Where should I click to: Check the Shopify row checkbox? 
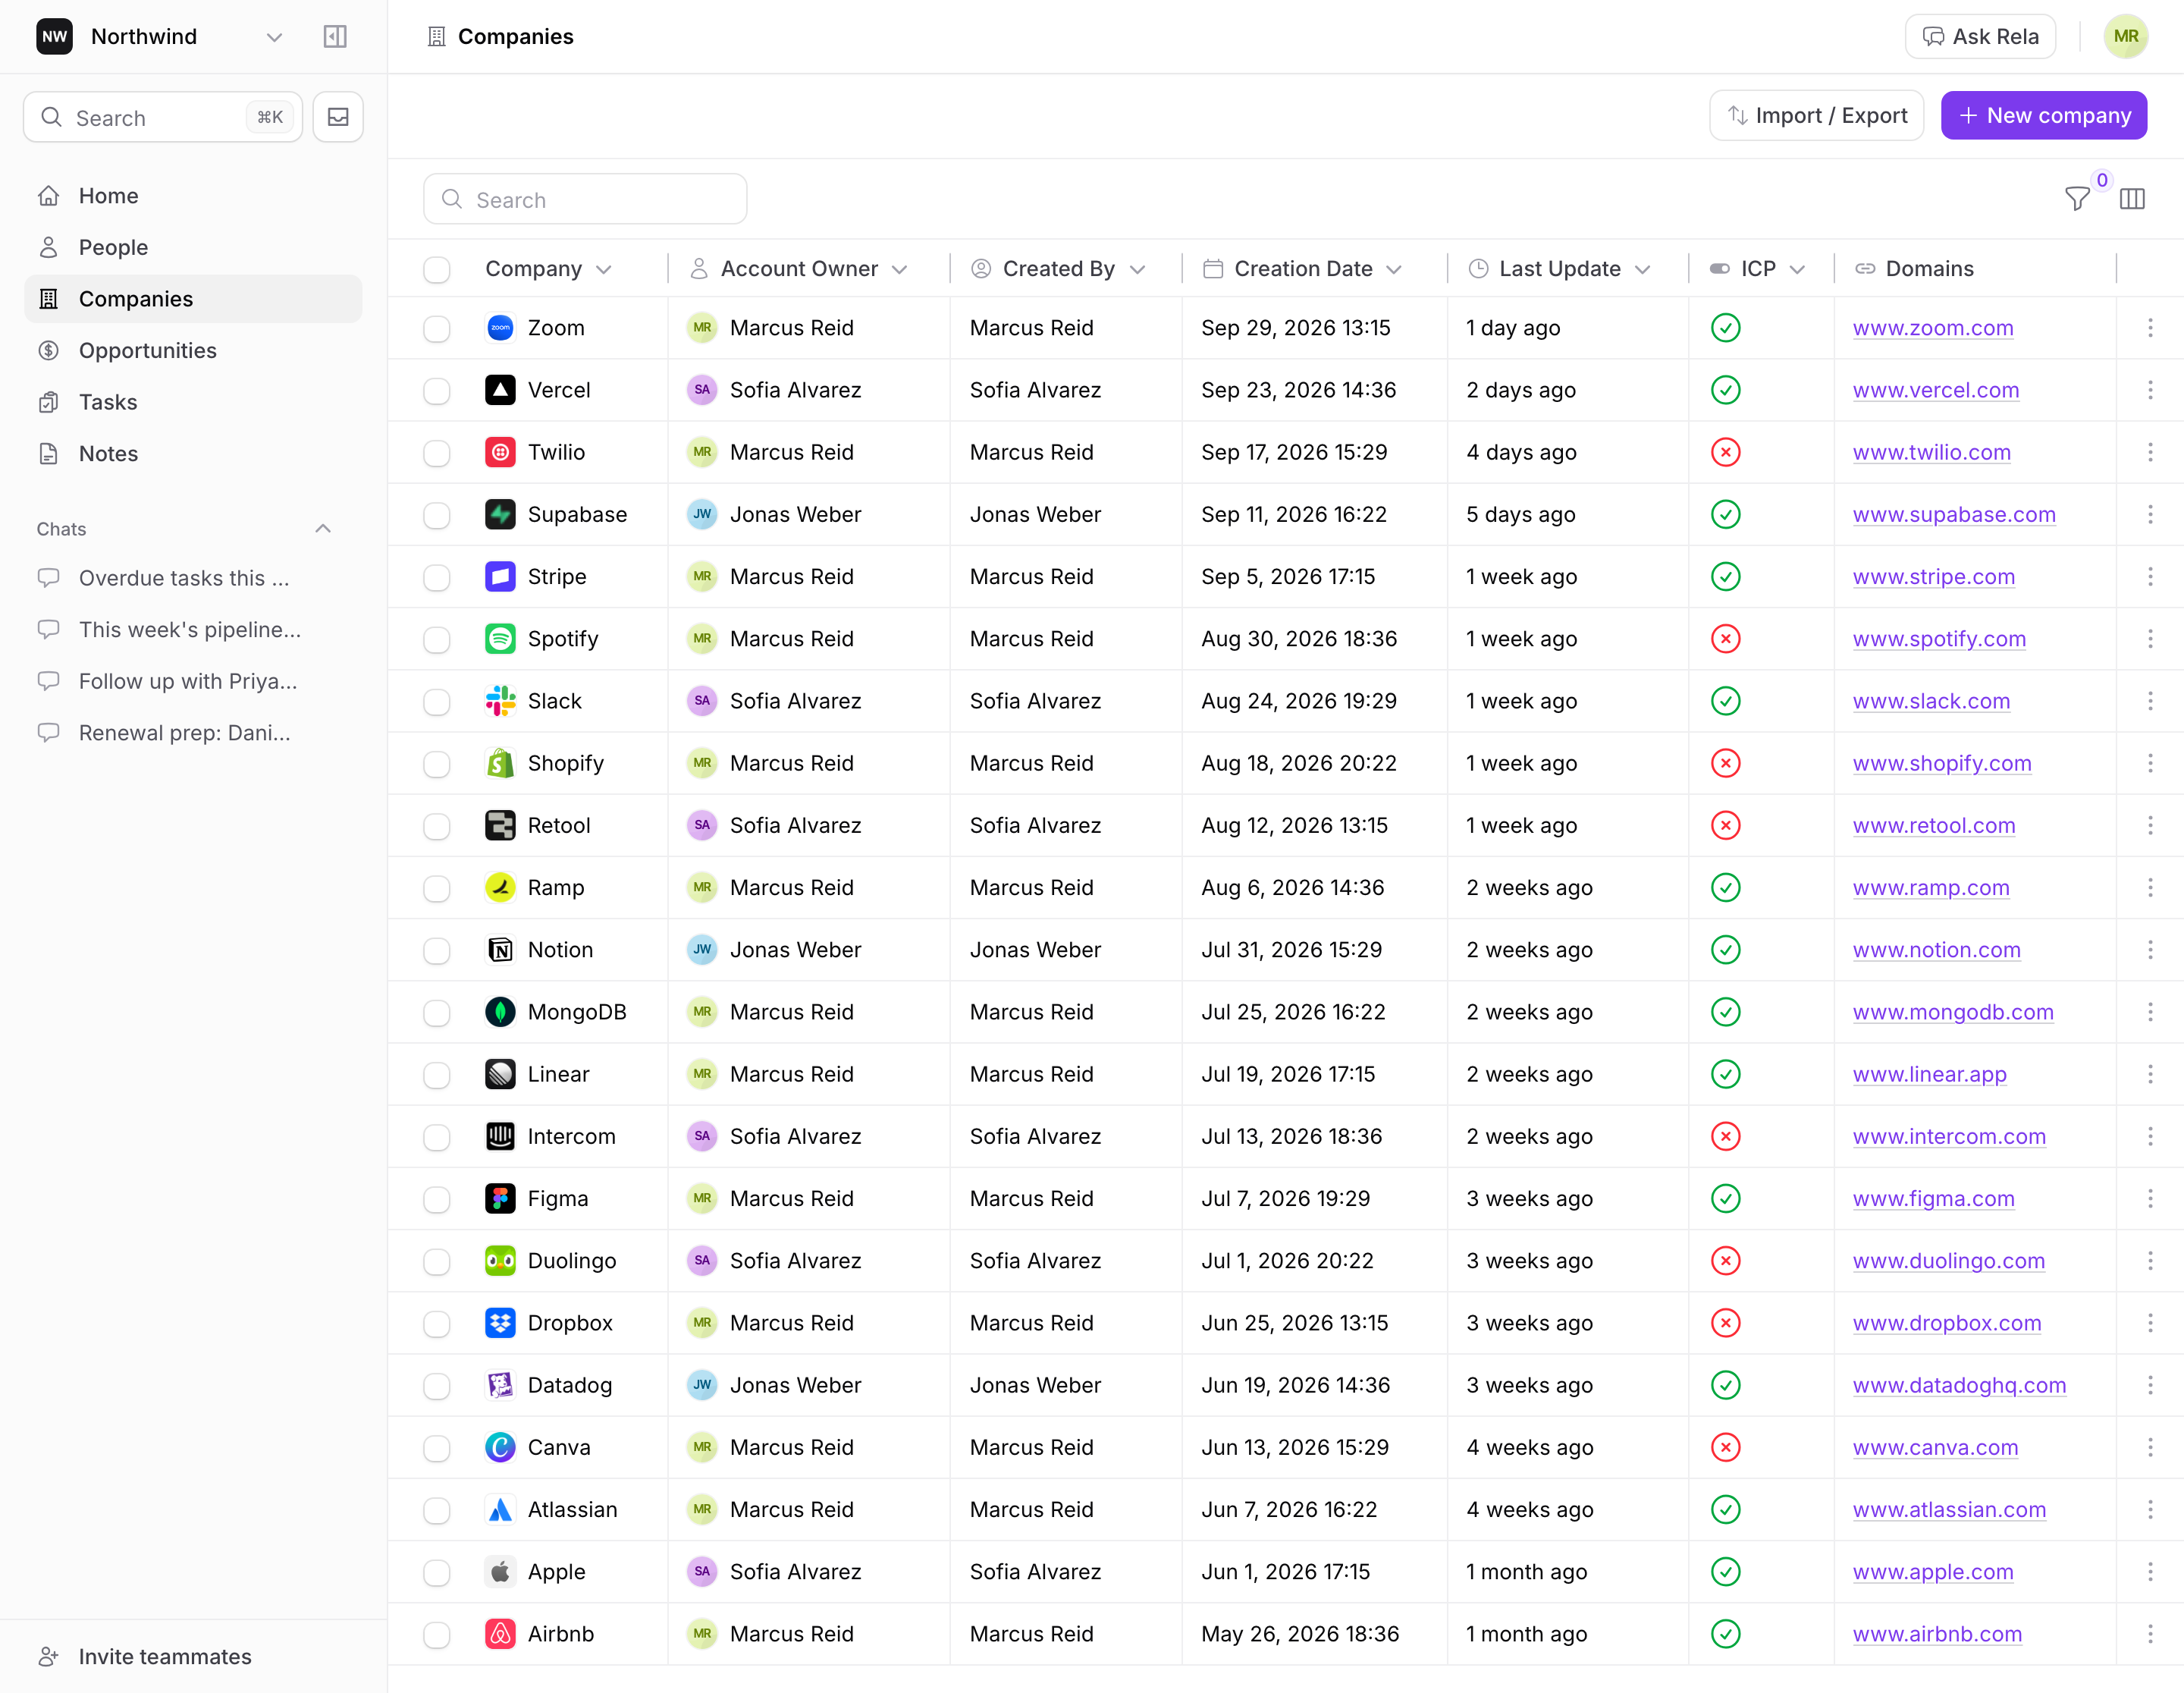[436, 764]
